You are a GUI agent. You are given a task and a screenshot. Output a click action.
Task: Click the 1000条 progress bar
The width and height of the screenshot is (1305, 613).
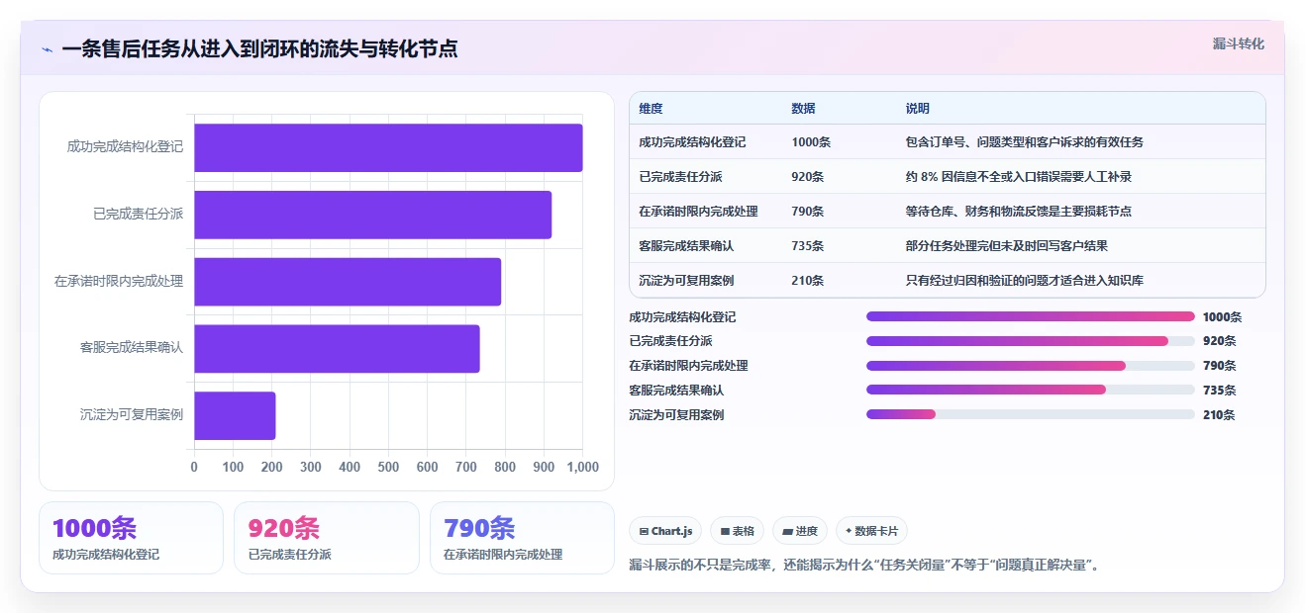(1031, 316)
